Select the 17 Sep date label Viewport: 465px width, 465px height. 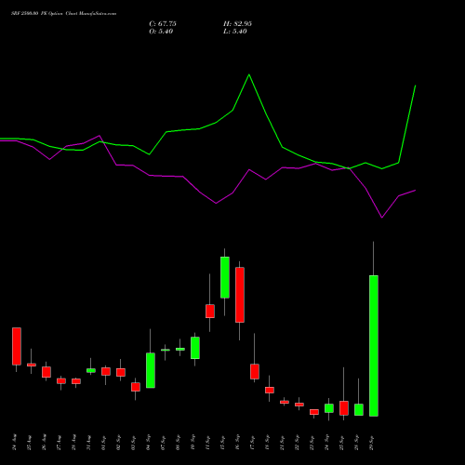[253, 442]
